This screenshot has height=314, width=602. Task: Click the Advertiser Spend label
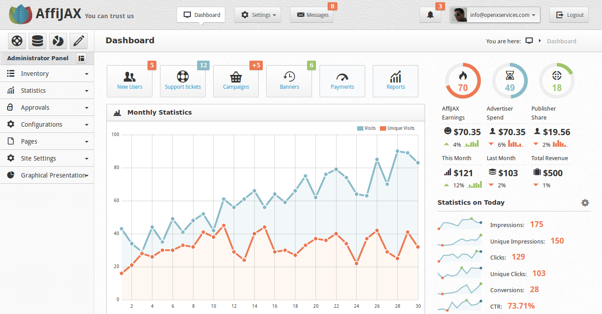500,113
